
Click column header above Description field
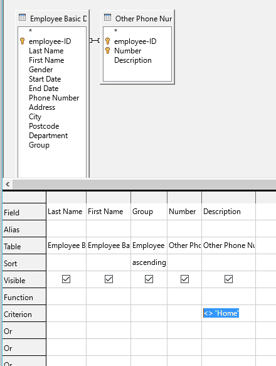(x=228, y=198)
